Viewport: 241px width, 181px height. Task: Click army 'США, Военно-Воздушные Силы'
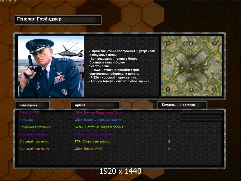click(x=98, y=113)
